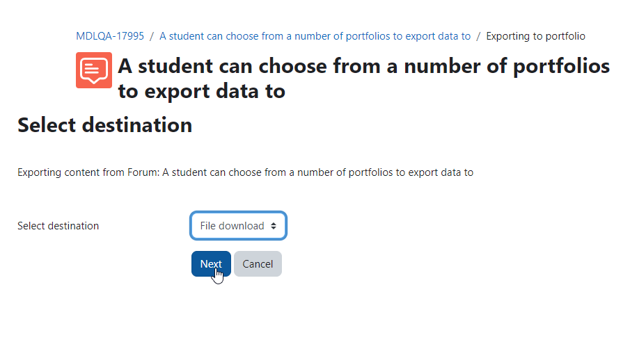Viewport: 630px width, 342px height.
Task: Select the File download text in combo box
Action: click(x=232, y=226)
